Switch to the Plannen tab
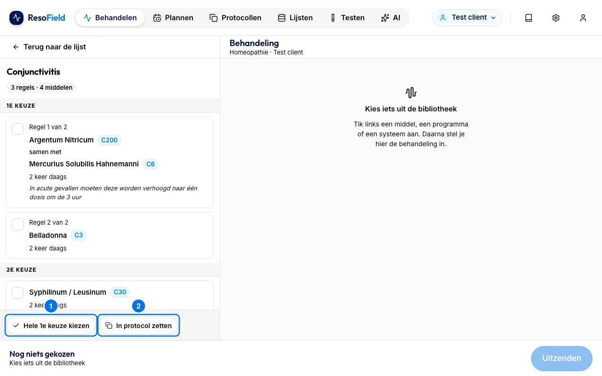The image size is (602, 376). tap(173, 18)
